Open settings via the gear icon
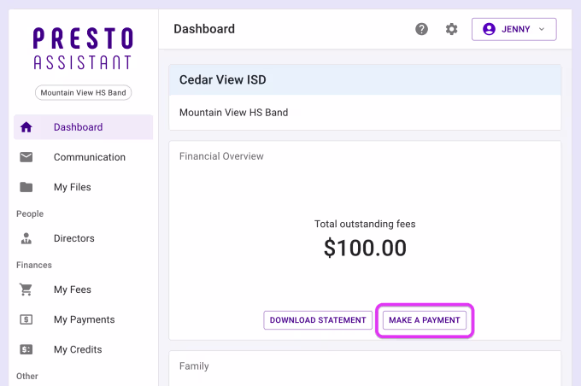This screenshot has height=386, width=581. 451,29
